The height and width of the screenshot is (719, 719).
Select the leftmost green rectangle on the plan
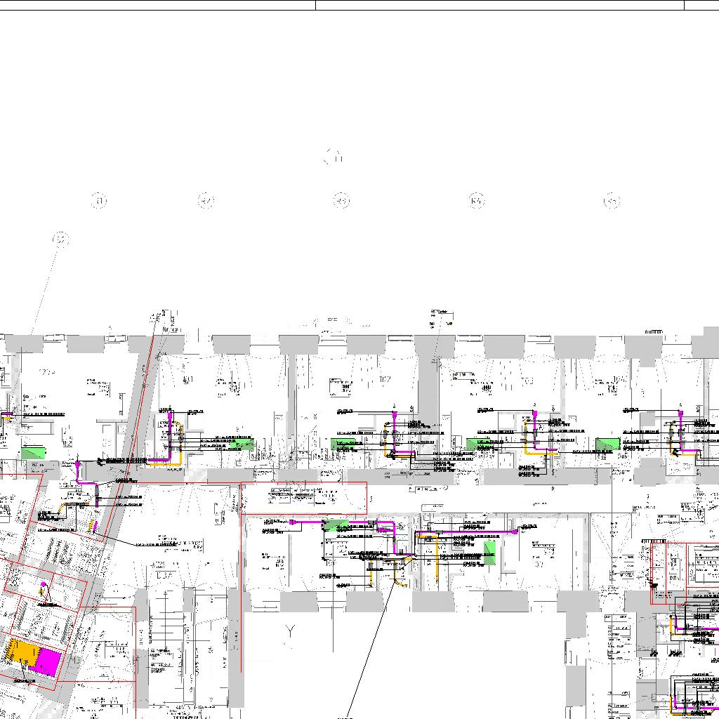pos(33,450)
